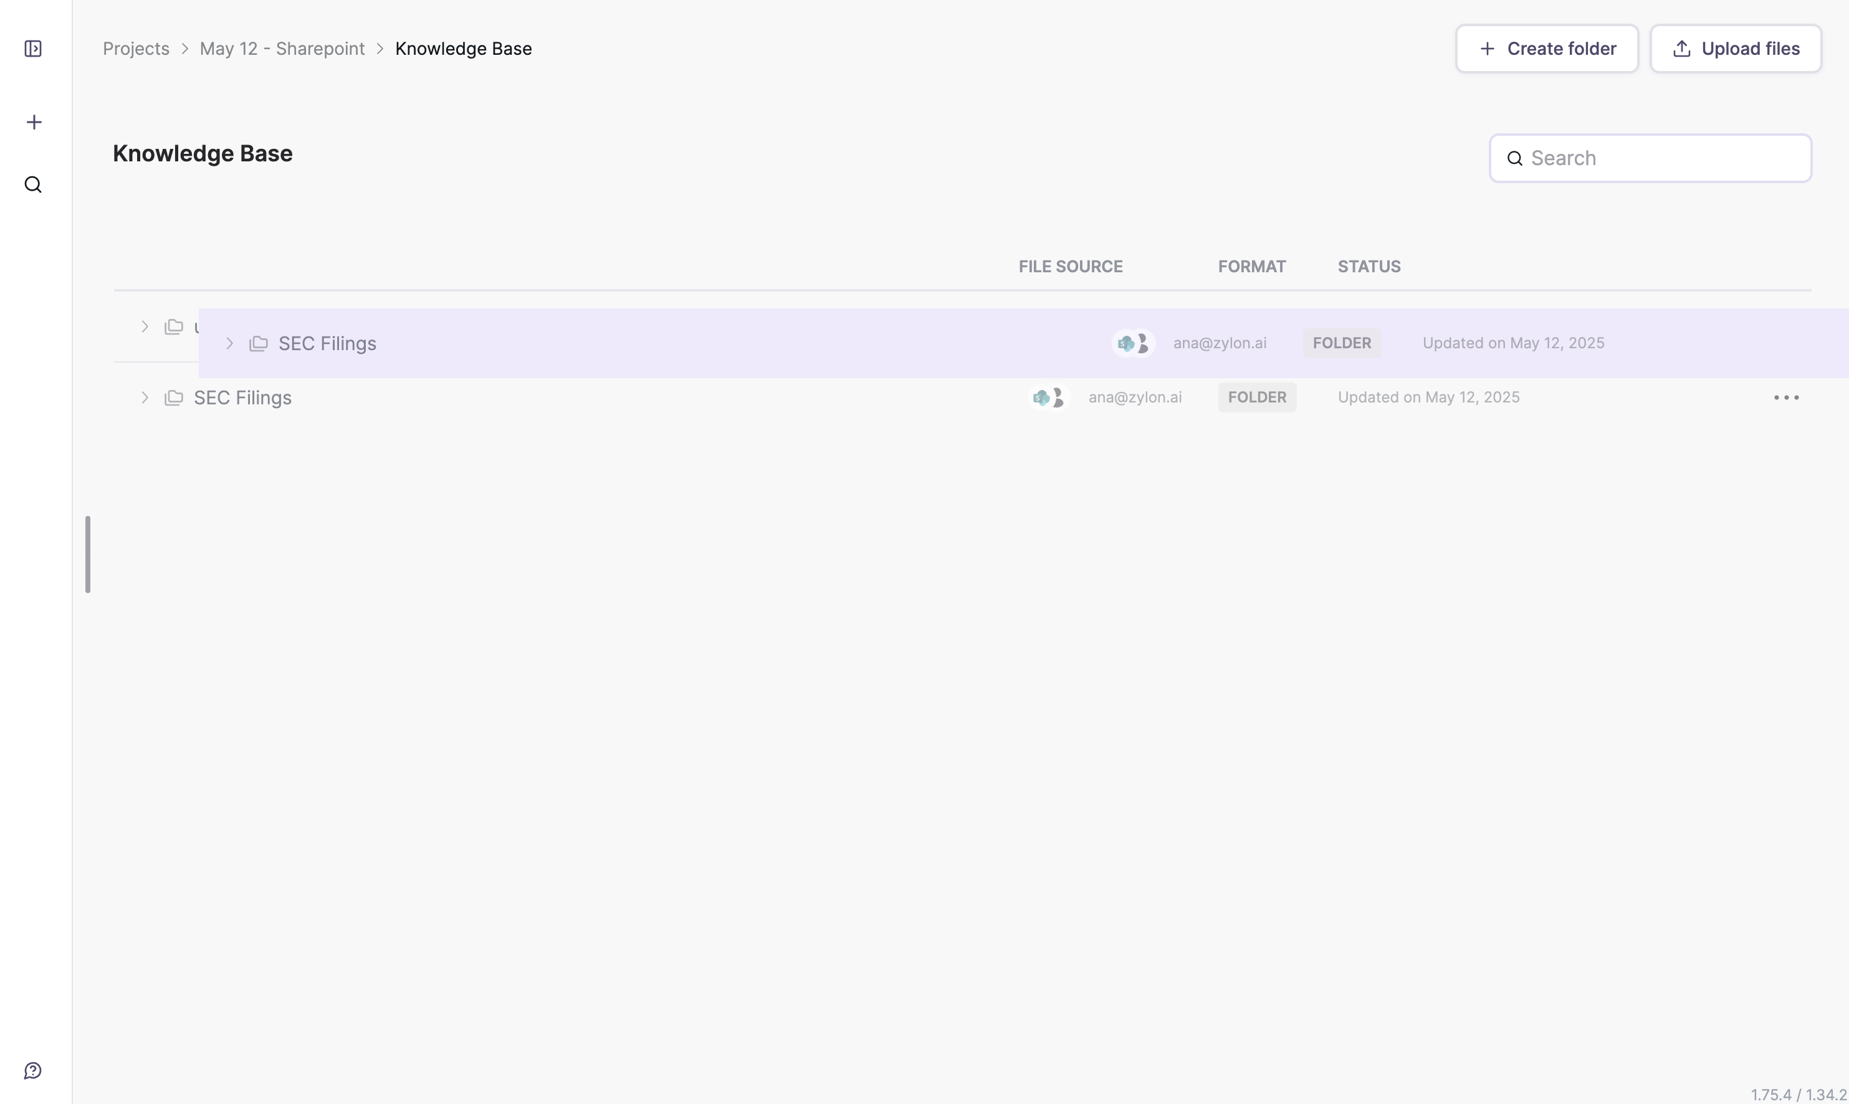Screen dimensions: 1849x1104
Task: Select the bottom SEC Filings folder name
Action: coord(242,398)
